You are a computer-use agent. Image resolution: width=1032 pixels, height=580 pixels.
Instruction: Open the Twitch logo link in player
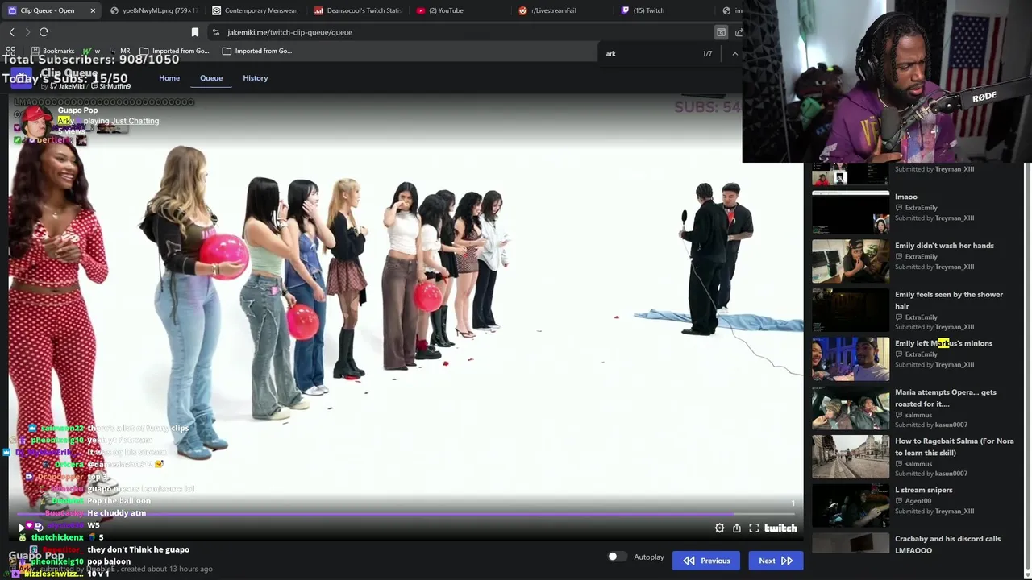(x=780, y=528)
